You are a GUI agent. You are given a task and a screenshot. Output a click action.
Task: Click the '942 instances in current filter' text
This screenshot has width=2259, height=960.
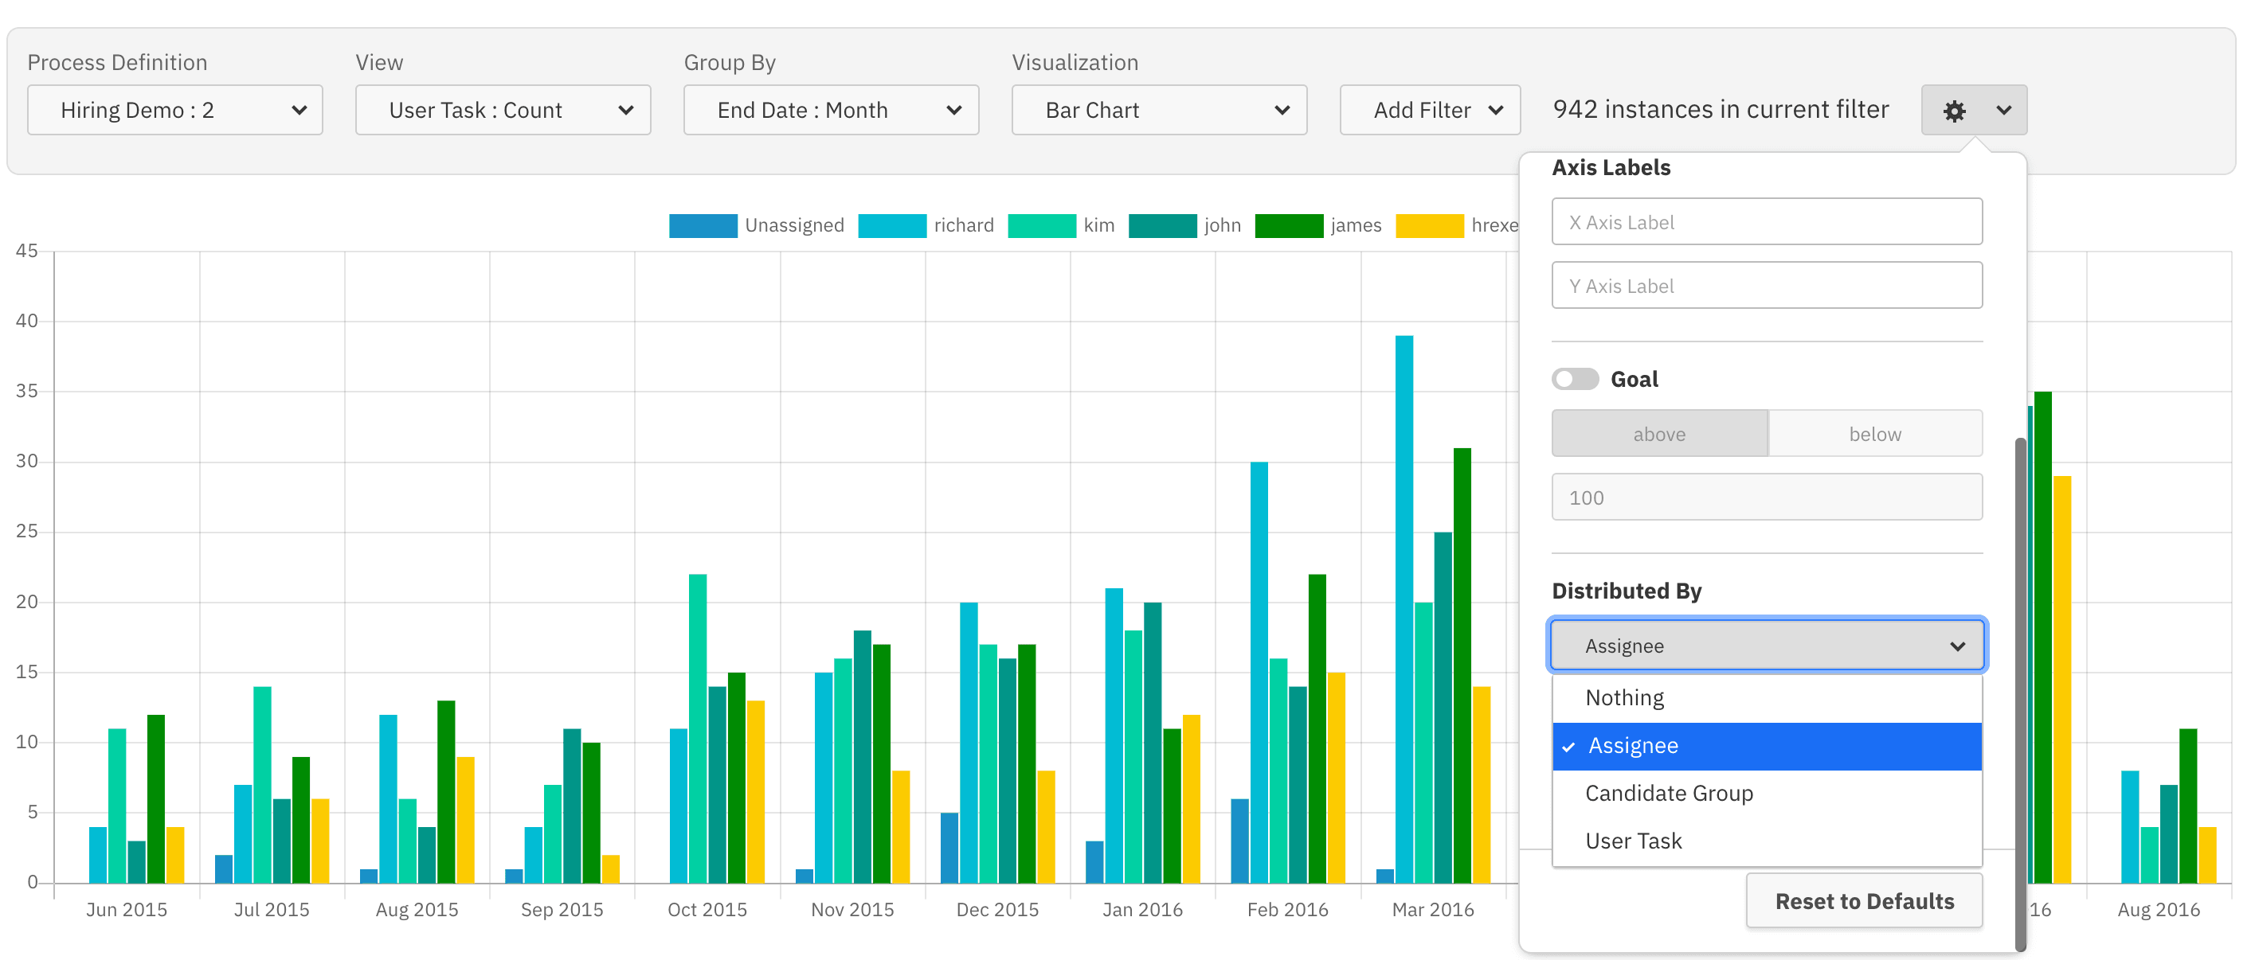click(1721, 110)
